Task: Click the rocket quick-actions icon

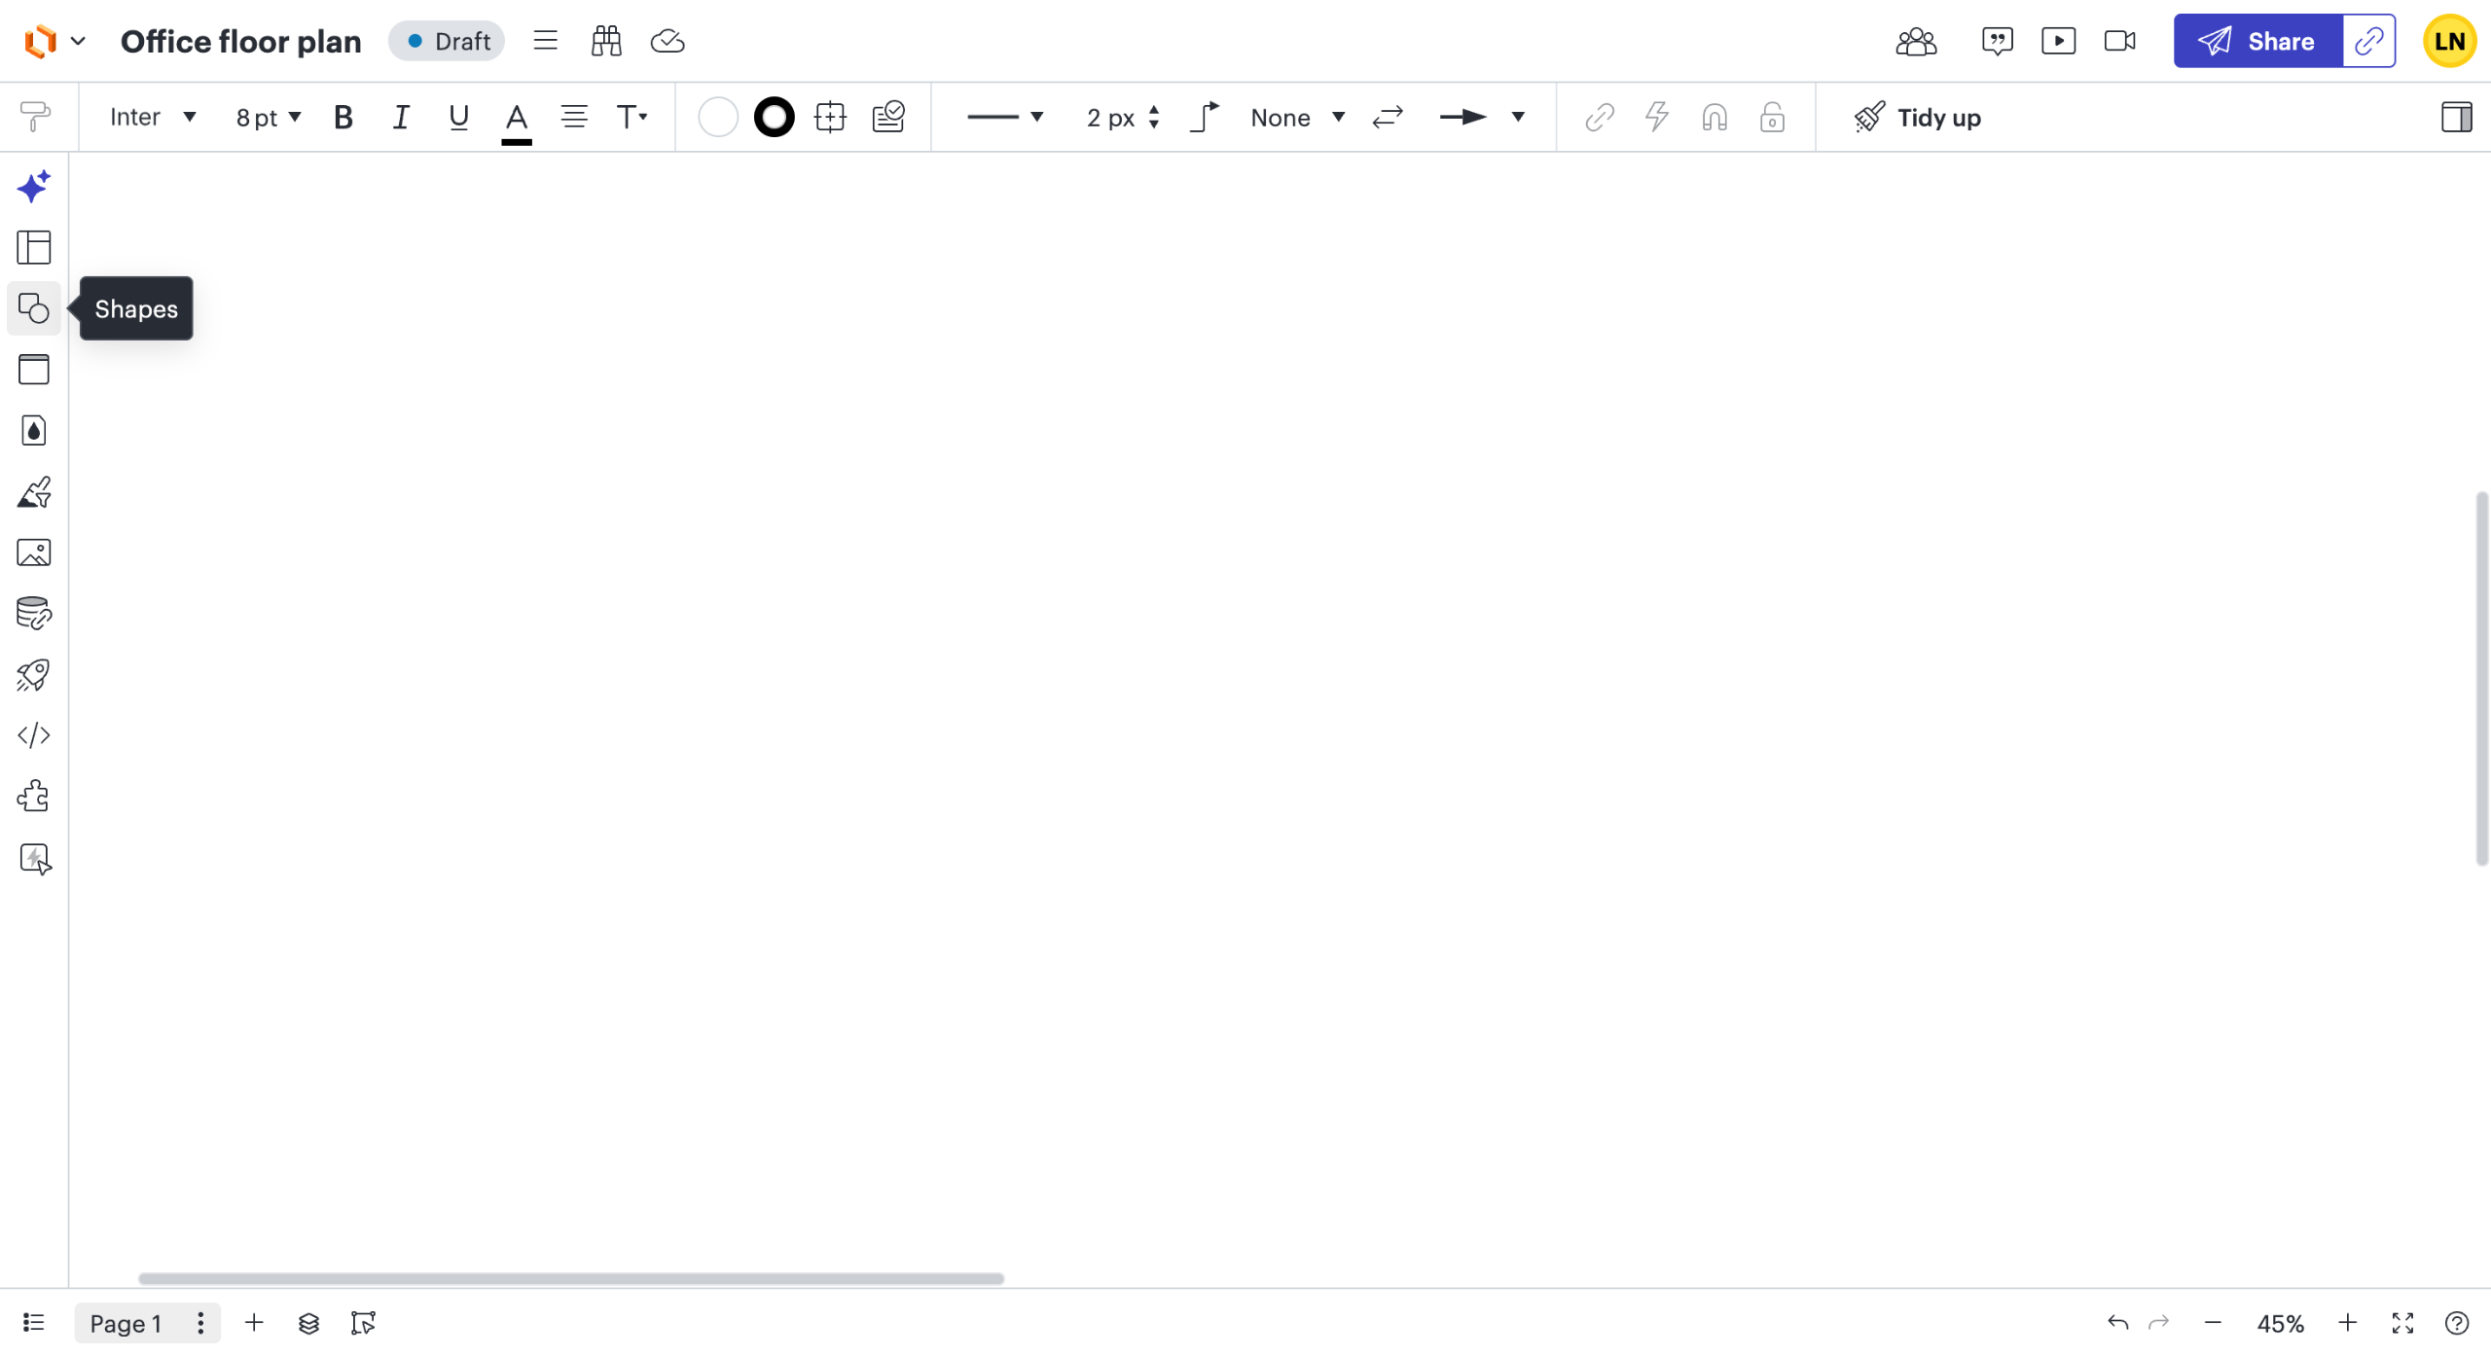Action: click(x=34, y=675)
